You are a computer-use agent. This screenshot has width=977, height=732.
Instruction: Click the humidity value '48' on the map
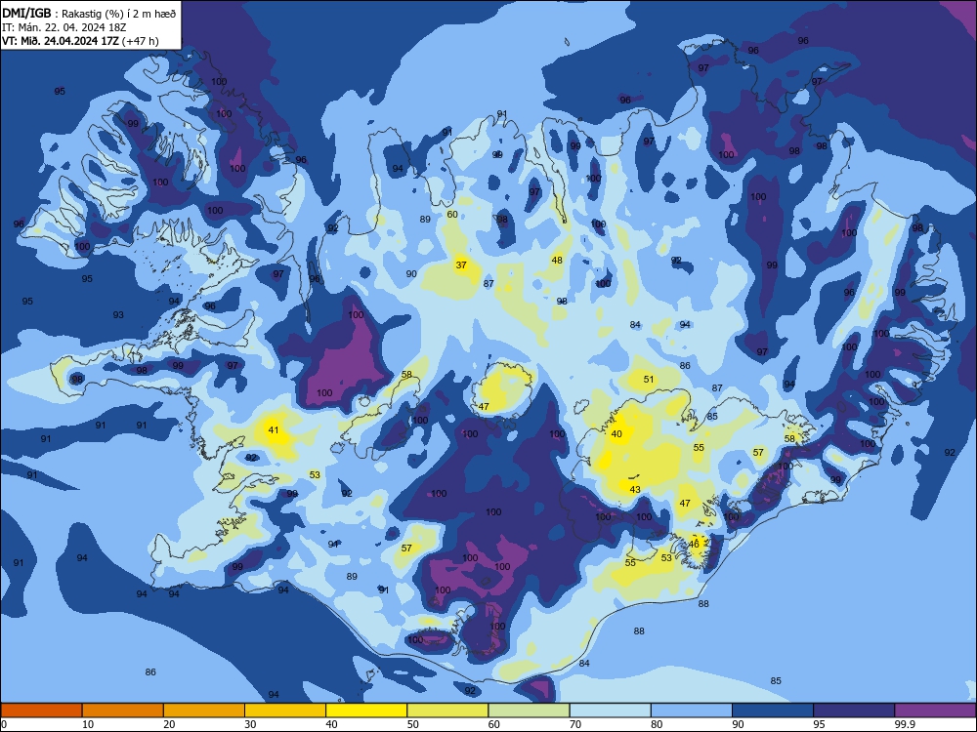557,261
